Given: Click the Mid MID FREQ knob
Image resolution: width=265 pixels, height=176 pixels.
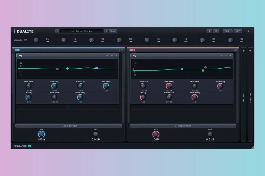Looking at the screenshot, I should click(106, 86).
